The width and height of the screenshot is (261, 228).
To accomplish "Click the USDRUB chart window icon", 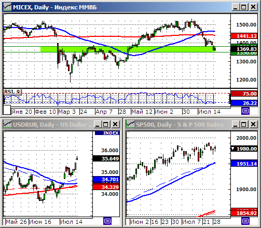I will click(7, 124).
